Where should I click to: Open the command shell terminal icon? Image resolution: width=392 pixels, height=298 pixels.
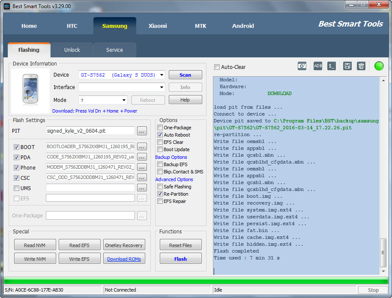[332, 66]
